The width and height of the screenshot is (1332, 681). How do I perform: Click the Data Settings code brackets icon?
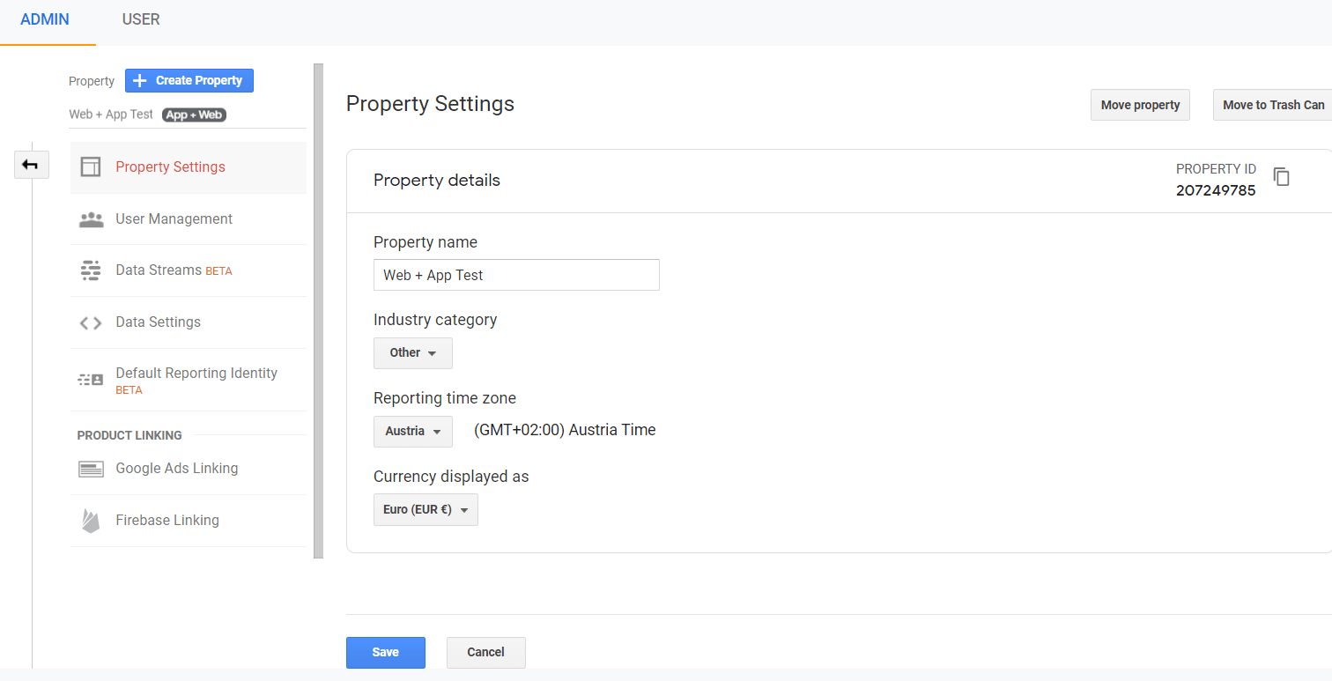click(x=91, y=322)
